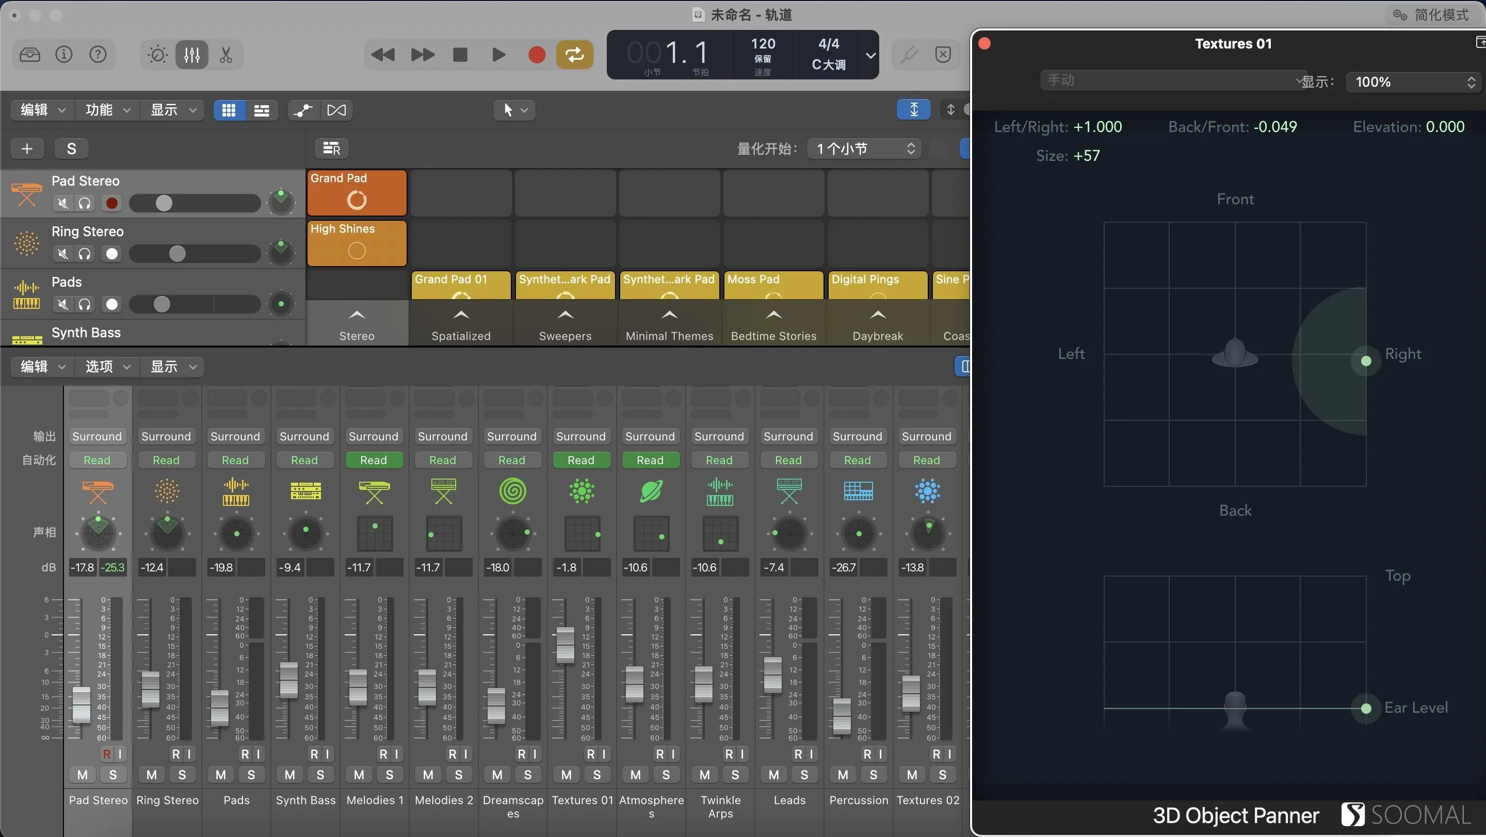
Task: Click the Atmospheres planet icon in mixer
Action: click(x=651, y=491)
